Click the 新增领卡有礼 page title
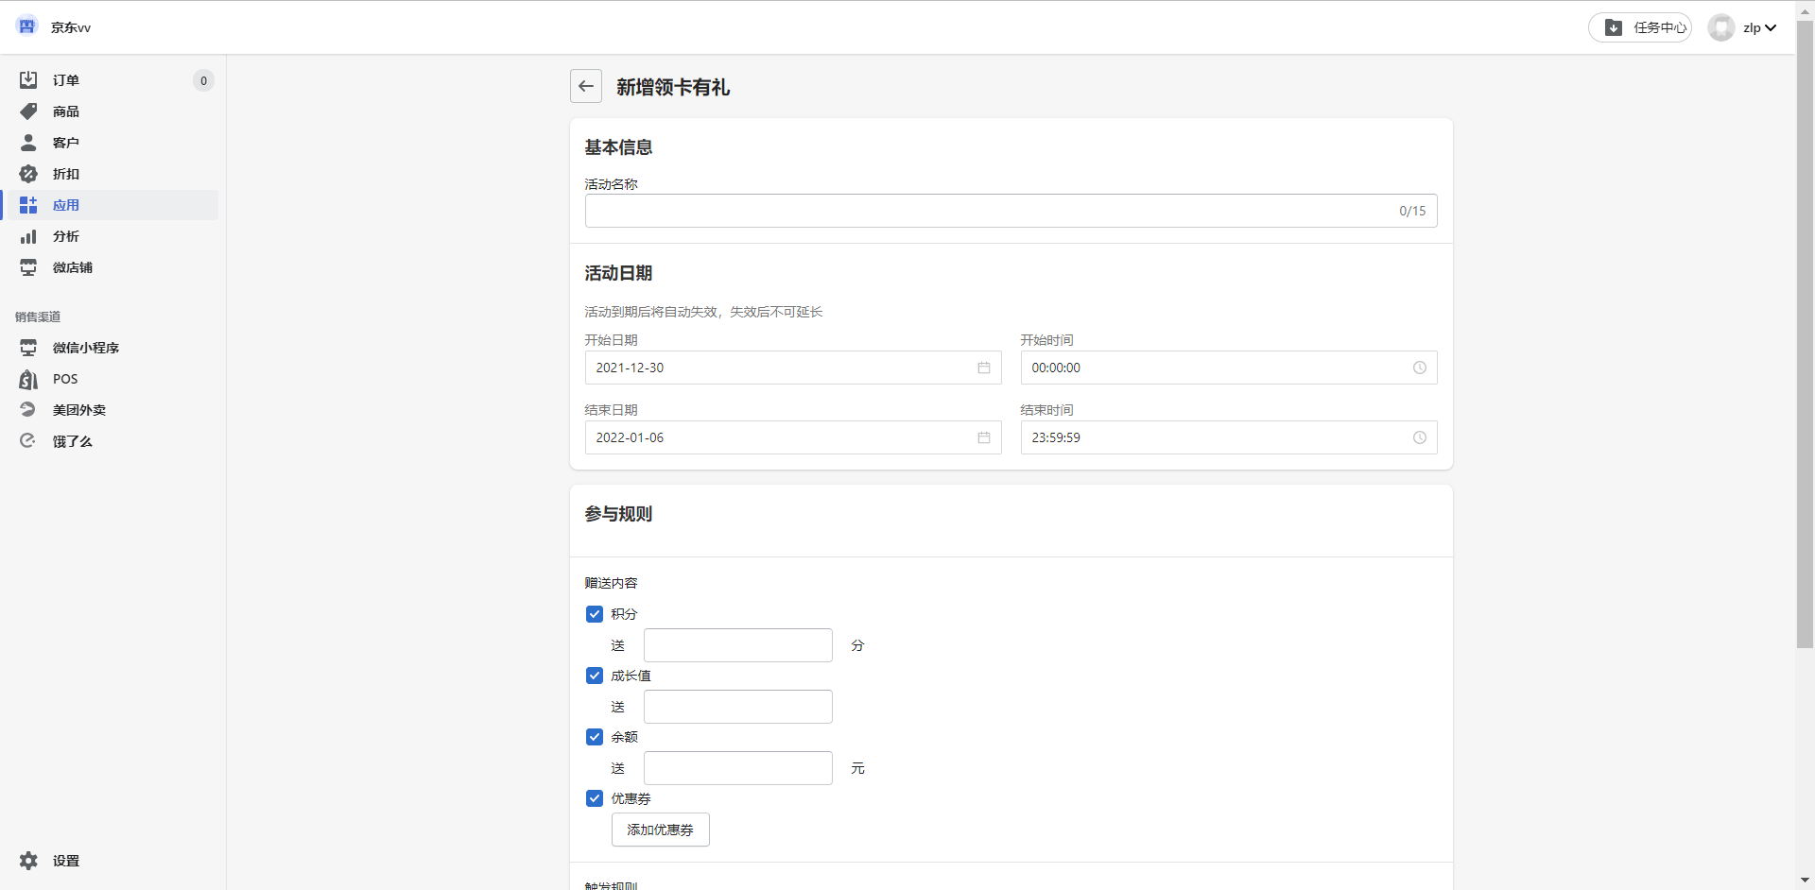The width and height of the screenshot is (1815, 890). pyautogui.click(x=673, y=87)
